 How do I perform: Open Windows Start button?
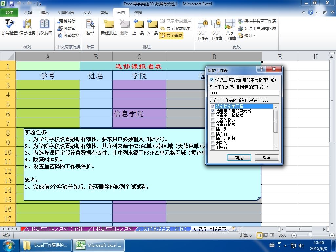point(8,245)
